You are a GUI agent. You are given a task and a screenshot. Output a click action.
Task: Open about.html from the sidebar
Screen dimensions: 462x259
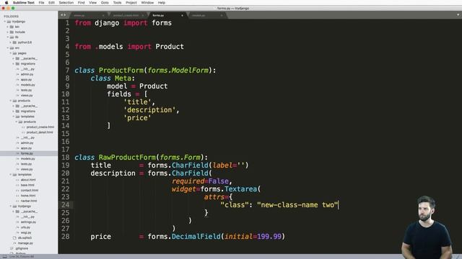pyautogui.click(x=28, y=180)
